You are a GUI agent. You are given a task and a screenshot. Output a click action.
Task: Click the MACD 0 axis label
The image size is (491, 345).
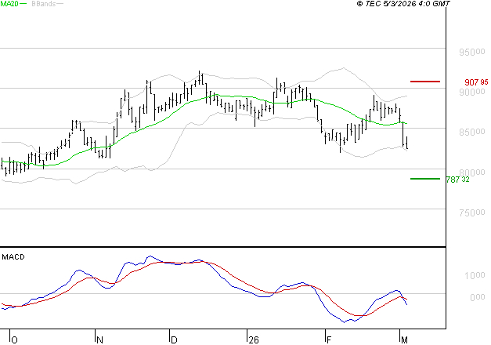pyautogui.click(x=478, y=296)
